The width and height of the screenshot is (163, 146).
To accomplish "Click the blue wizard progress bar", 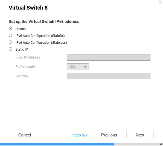I will pos(57,144).
